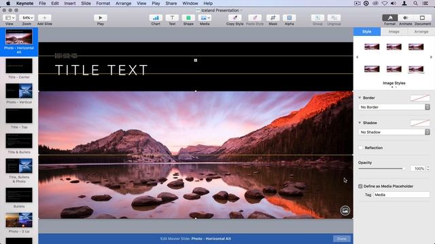Switch to the Image tab
435x244 pixels.
click(394, 32)
